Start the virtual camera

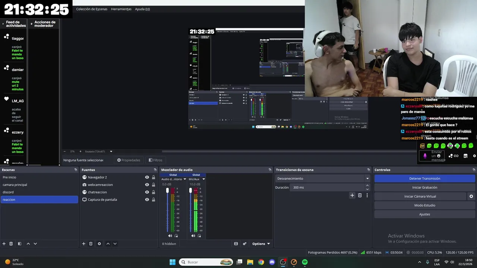420,197
